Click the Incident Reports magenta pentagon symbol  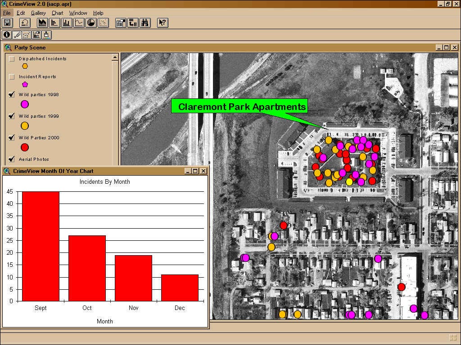(x=25, y=84)
